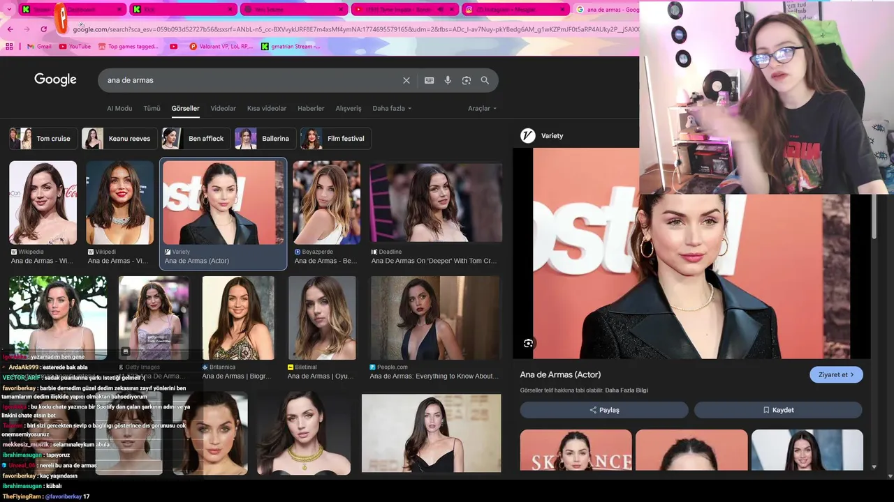
Task: Select Ben affleck suggestion chip
Action: coord(196,139)
